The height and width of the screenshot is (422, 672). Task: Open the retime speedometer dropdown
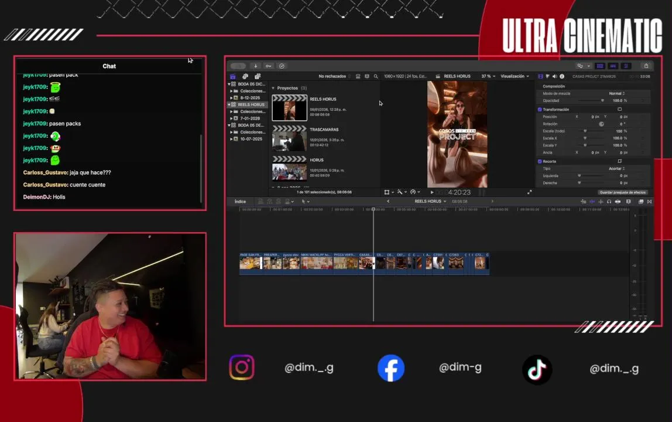click(415, 192)
